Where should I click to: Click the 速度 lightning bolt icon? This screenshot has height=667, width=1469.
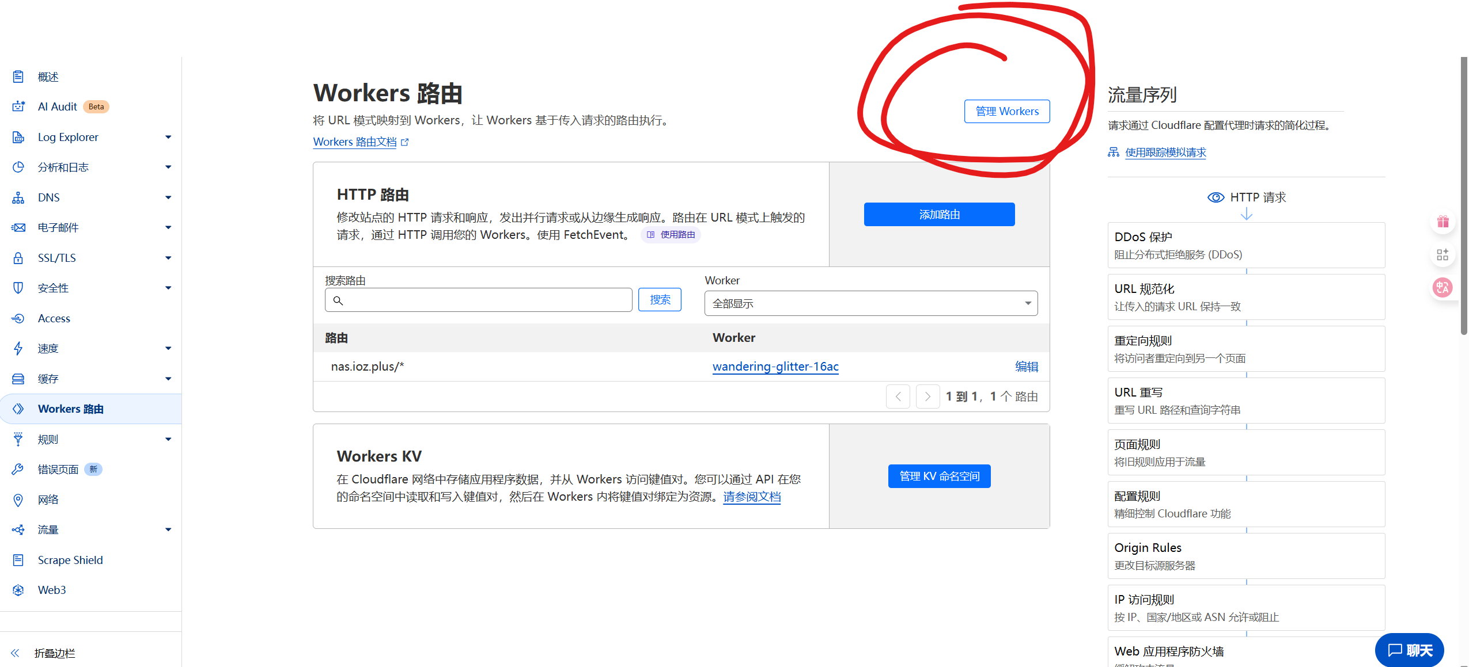coord(18,348)
